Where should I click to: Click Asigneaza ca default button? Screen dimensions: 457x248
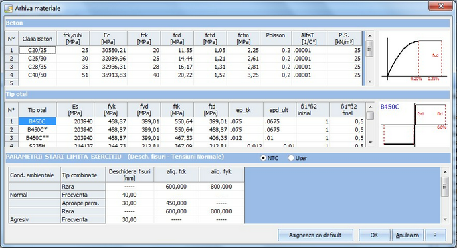pos(315,235)
